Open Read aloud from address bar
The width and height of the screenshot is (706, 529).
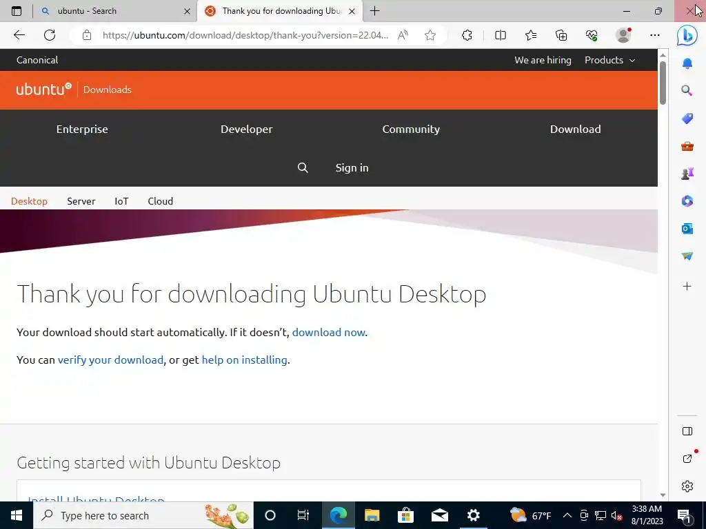[403, 35]
